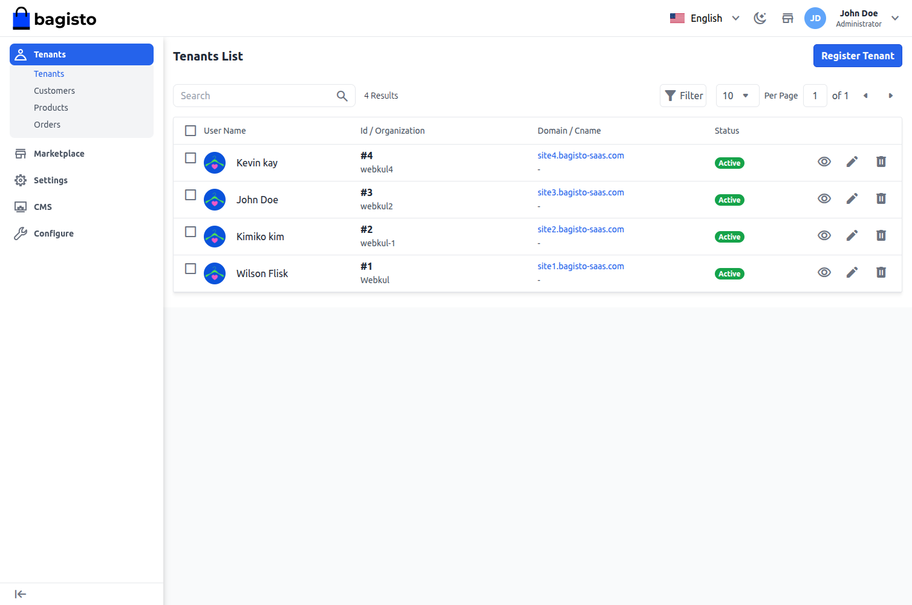The height and width of the screenshot is (605, 912).
Task: Click the 4 Results count text
Action: [381, 96]
